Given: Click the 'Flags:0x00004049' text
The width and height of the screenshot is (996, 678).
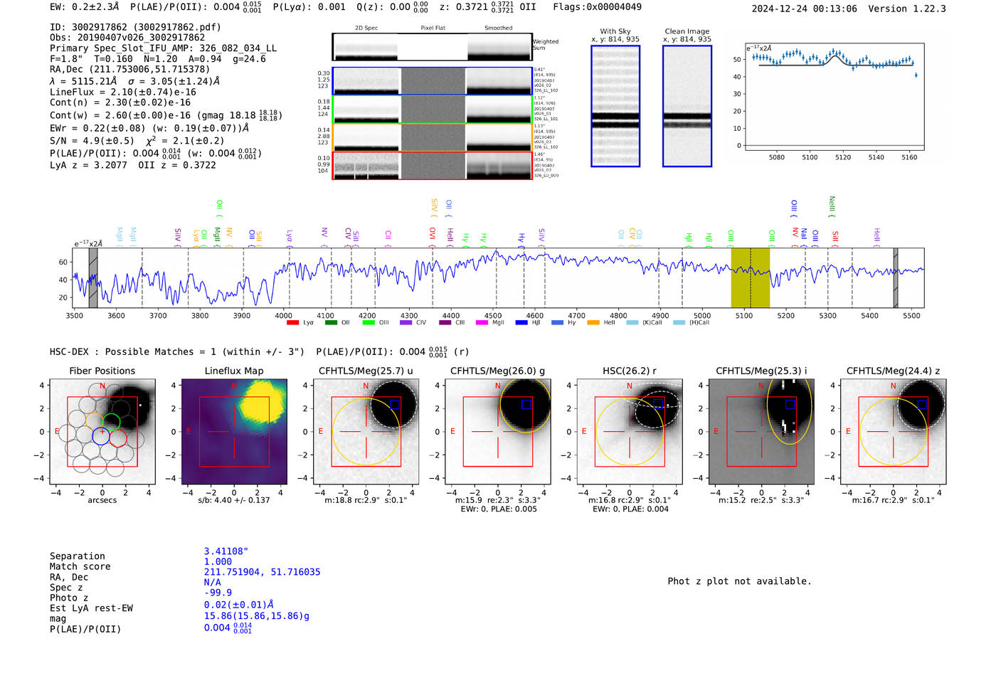Looking at the screenshot, I should point(597,7).
